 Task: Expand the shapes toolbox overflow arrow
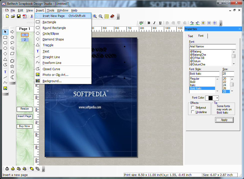point(12,83)
